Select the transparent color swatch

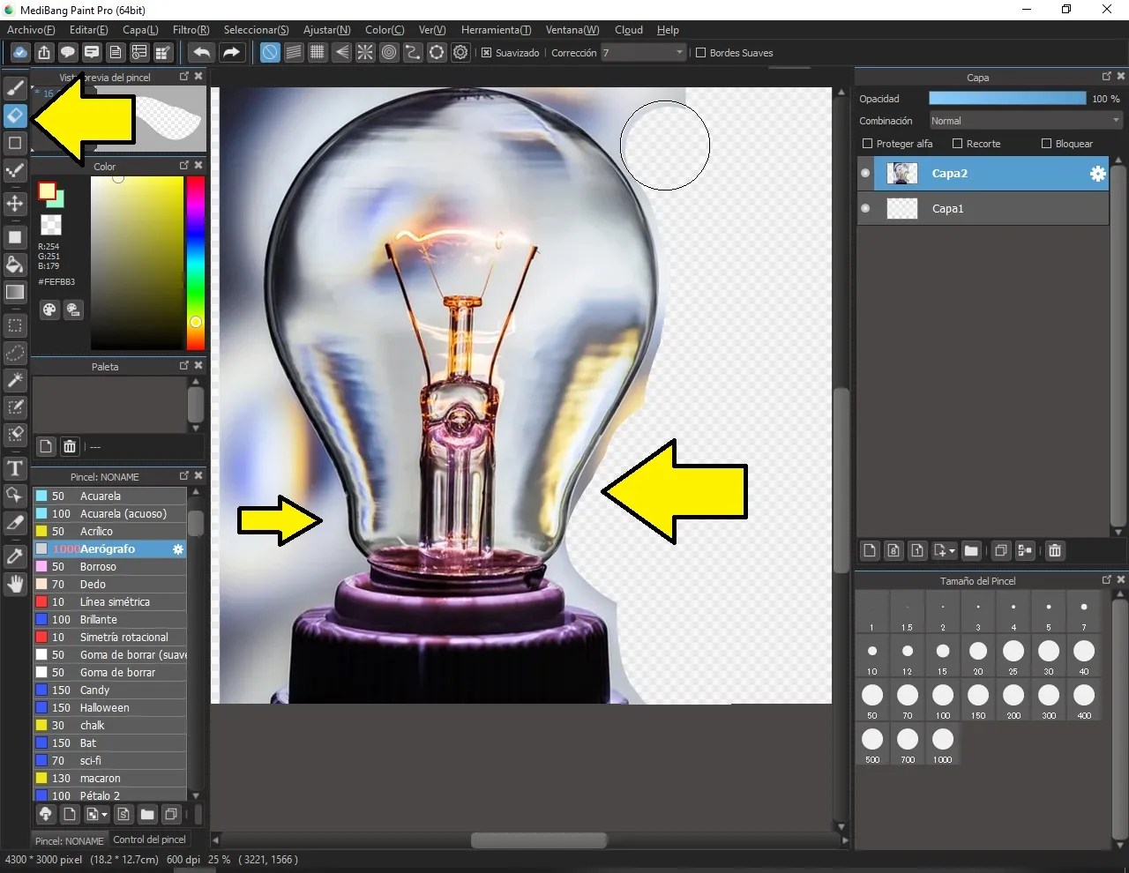click(51, 225)
